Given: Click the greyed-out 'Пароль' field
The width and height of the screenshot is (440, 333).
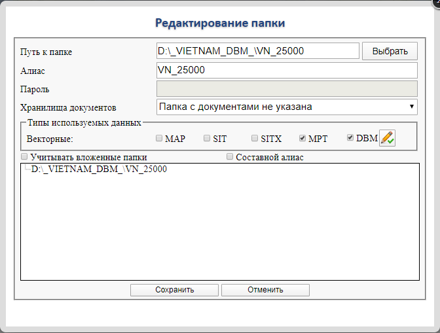Looking at the screenshot, I should pyautogui.click(x=287, y=88).
